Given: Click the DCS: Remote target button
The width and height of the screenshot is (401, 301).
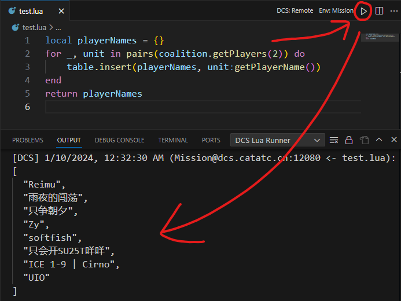Looking at the screenshot, I should pyautogui.click(x=295, y=11).
